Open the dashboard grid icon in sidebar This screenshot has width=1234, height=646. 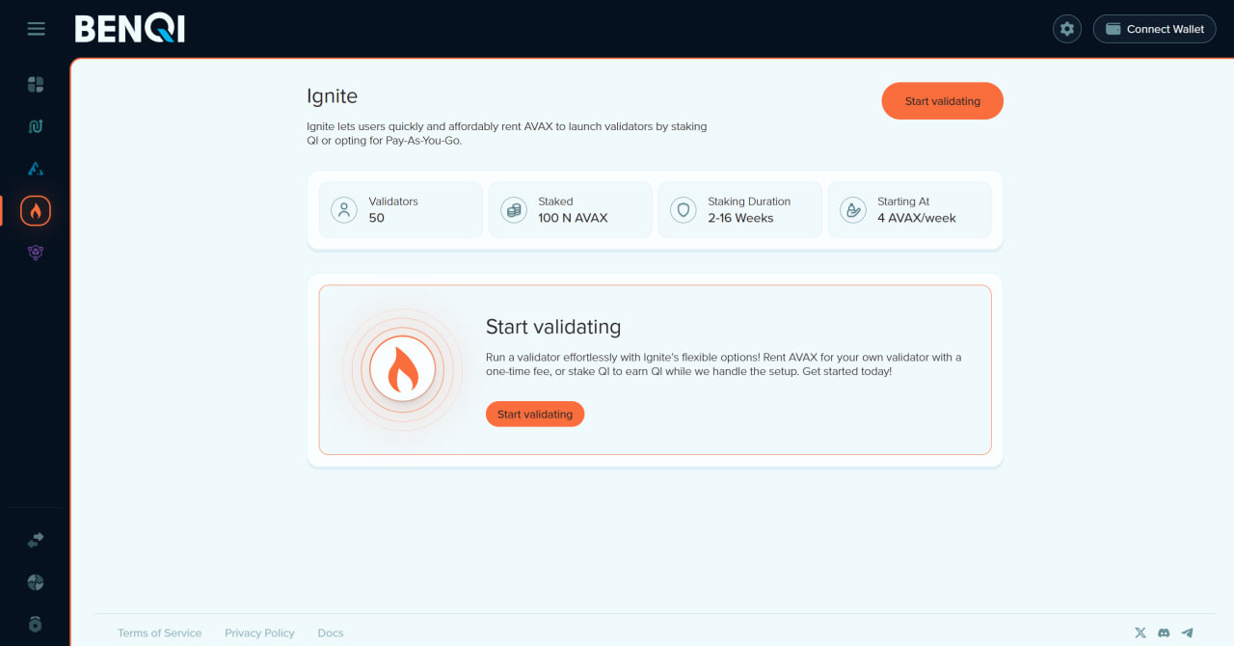coord(36,85)
